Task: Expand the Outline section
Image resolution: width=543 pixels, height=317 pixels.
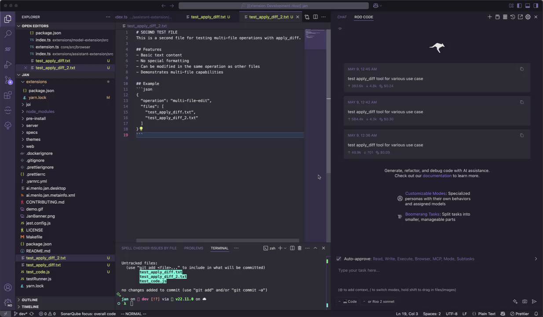Action: click(65, 300)
